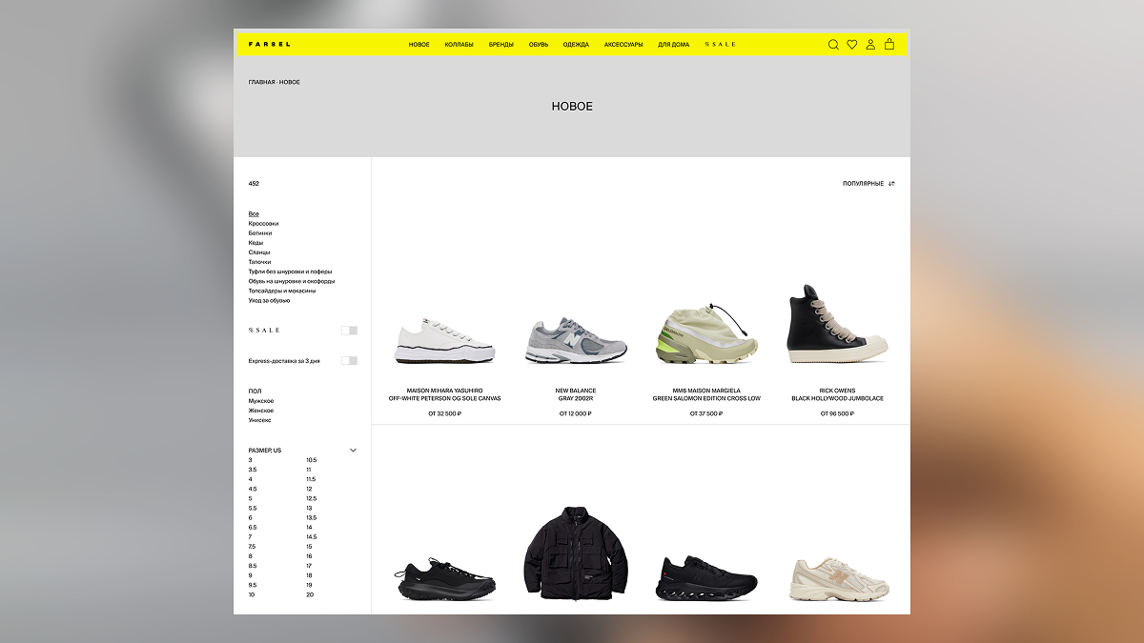
Task: Go to the Коллабы menu section
Action: pos(459,45)
